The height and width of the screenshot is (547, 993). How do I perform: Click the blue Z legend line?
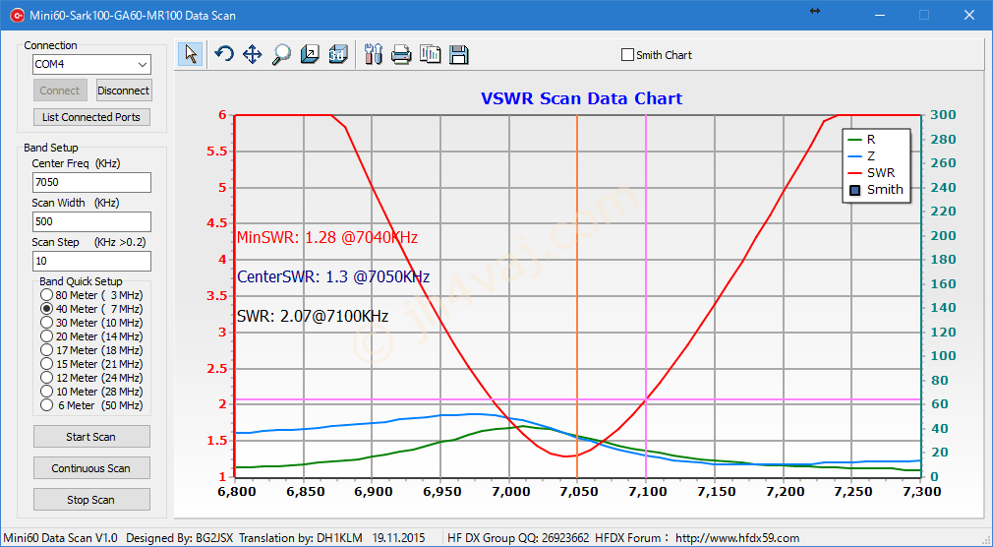855,156
